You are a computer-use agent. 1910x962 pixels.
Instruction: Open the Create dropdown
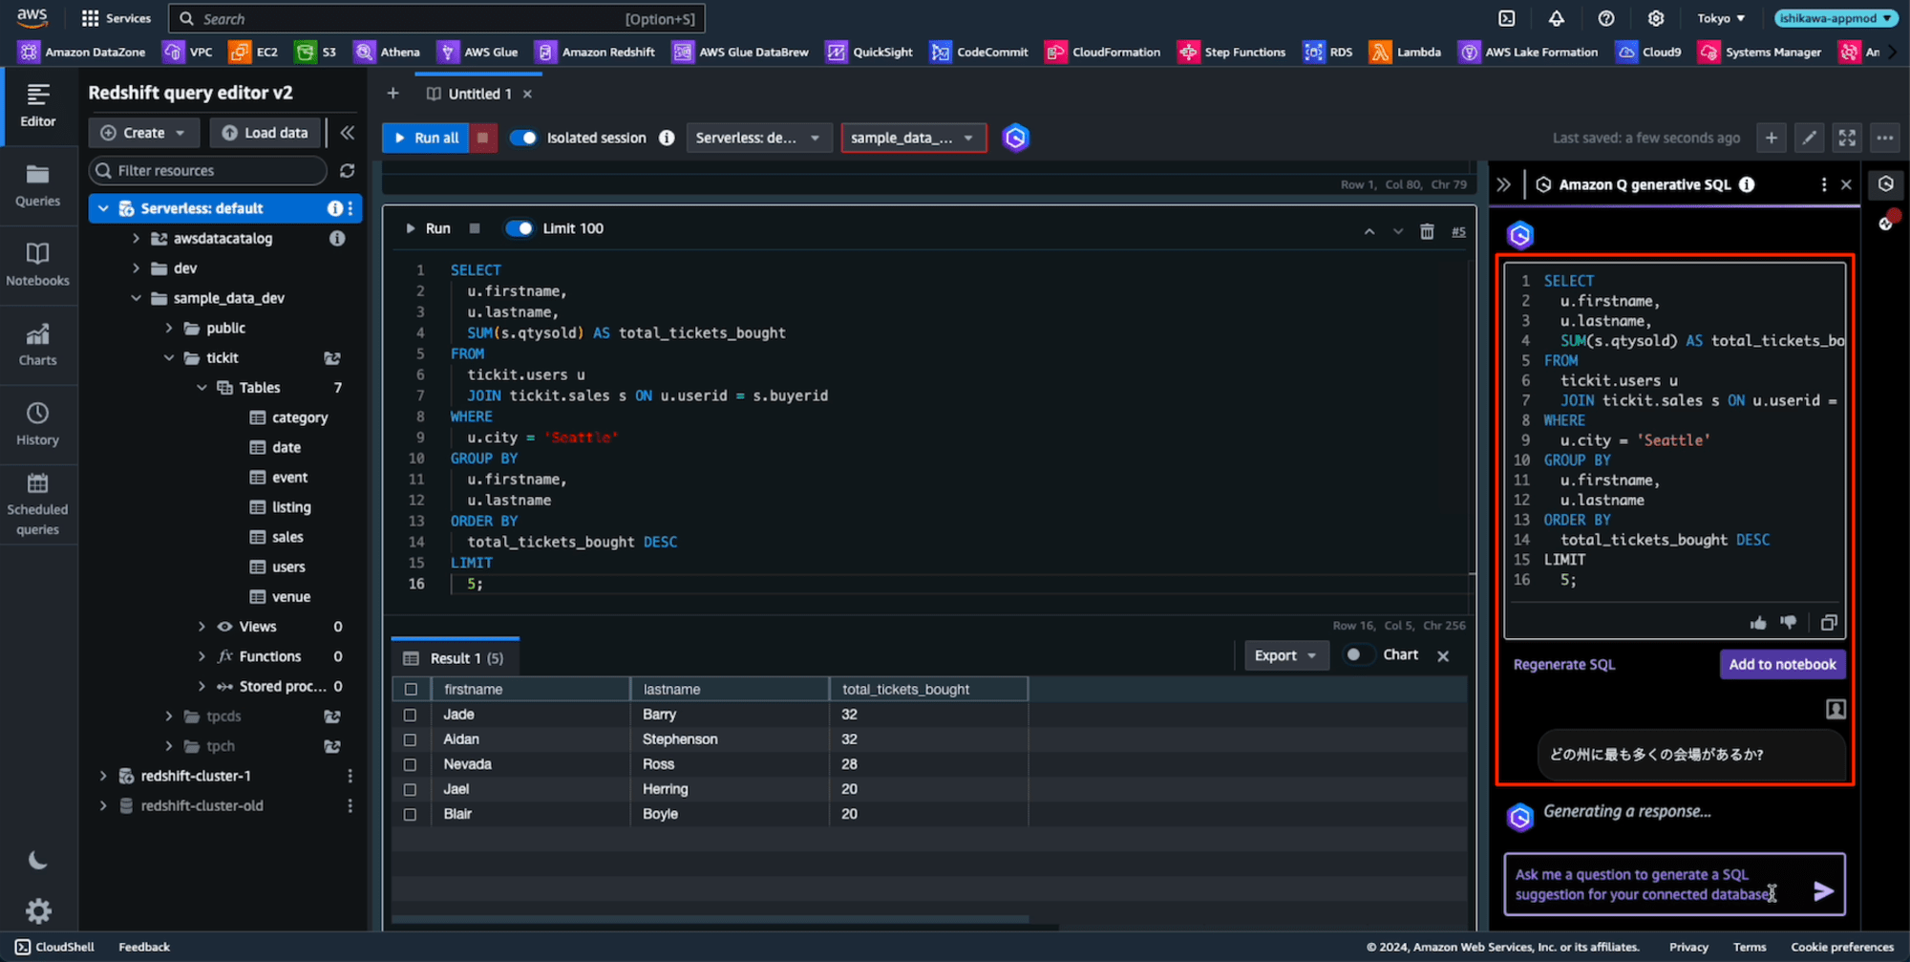pyautogui.click(x=143, y=133)
